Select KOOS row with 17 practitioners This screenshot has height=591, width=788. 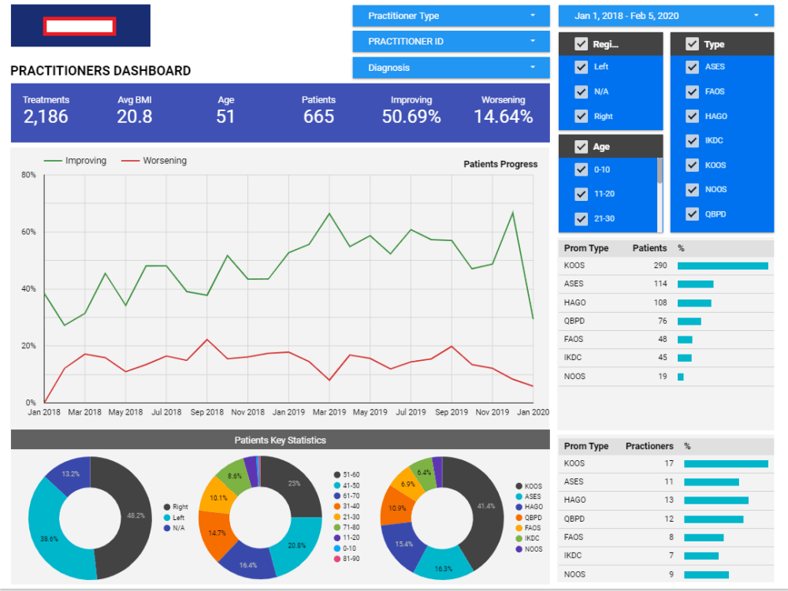[666, 464]
